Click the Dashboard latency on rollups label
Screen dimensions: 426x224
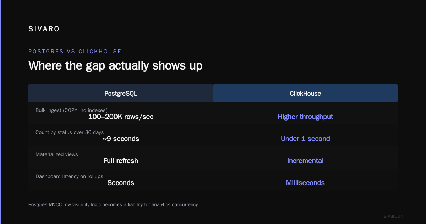(x=69, y=176)
